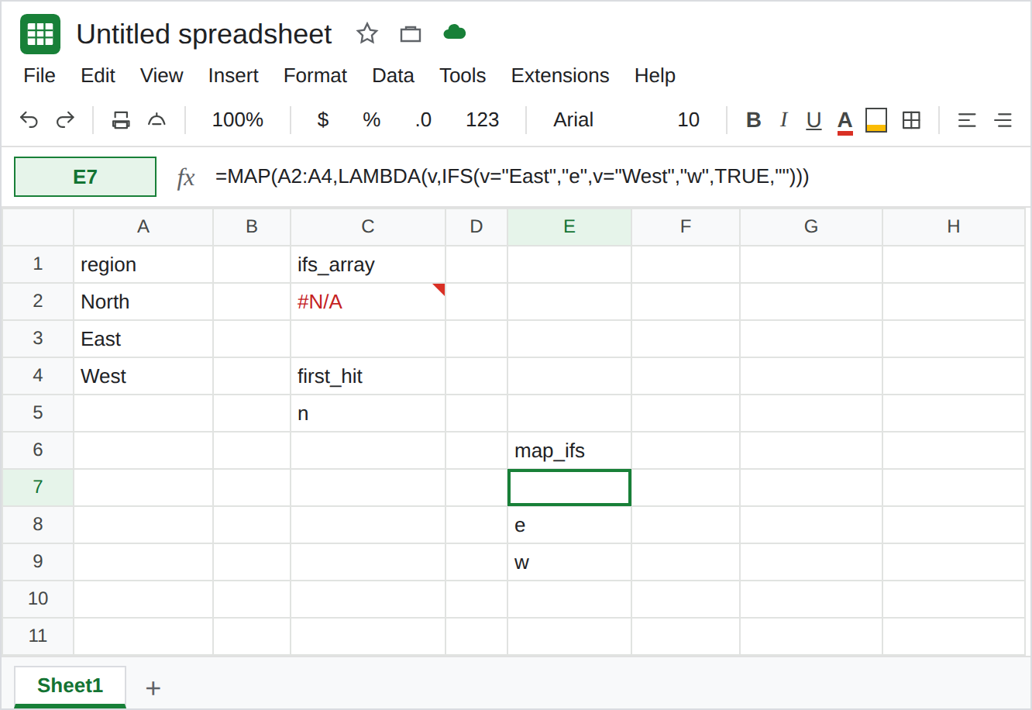Open the File menu
The height and width of the screenshot is (710, 1032).
(x=40, y=76)
